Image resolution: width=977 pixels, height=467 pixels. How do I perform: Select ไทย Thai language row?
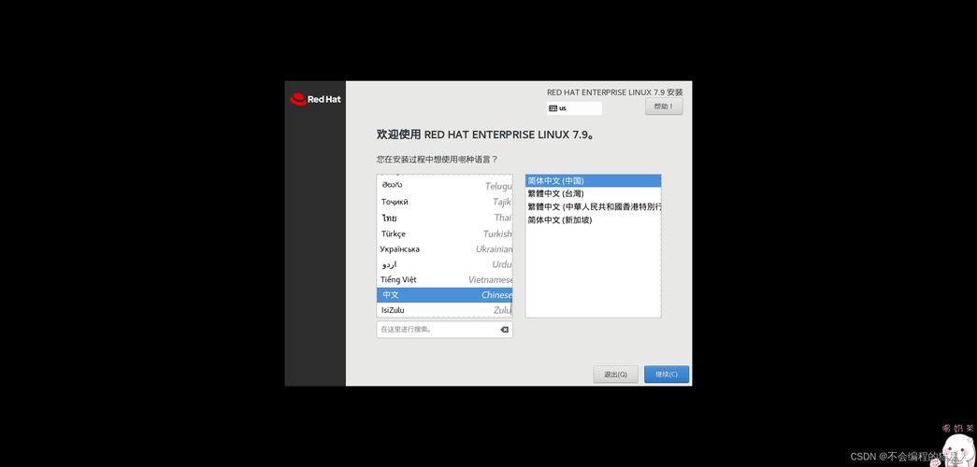click(x=444, y=218)
